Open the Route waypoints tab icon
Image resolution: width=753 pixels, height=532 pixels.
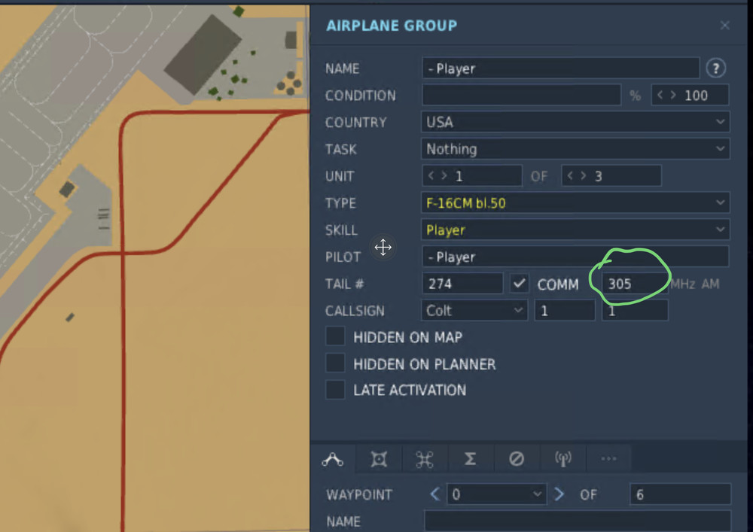click(x=332, y=459)
